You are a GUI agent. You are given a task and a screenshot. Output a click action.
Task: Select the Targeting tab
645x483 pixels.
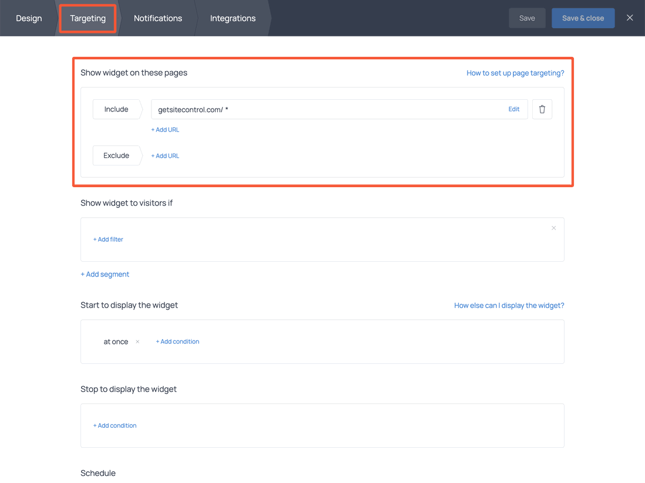pyautogui.click(x=87, y=18)
